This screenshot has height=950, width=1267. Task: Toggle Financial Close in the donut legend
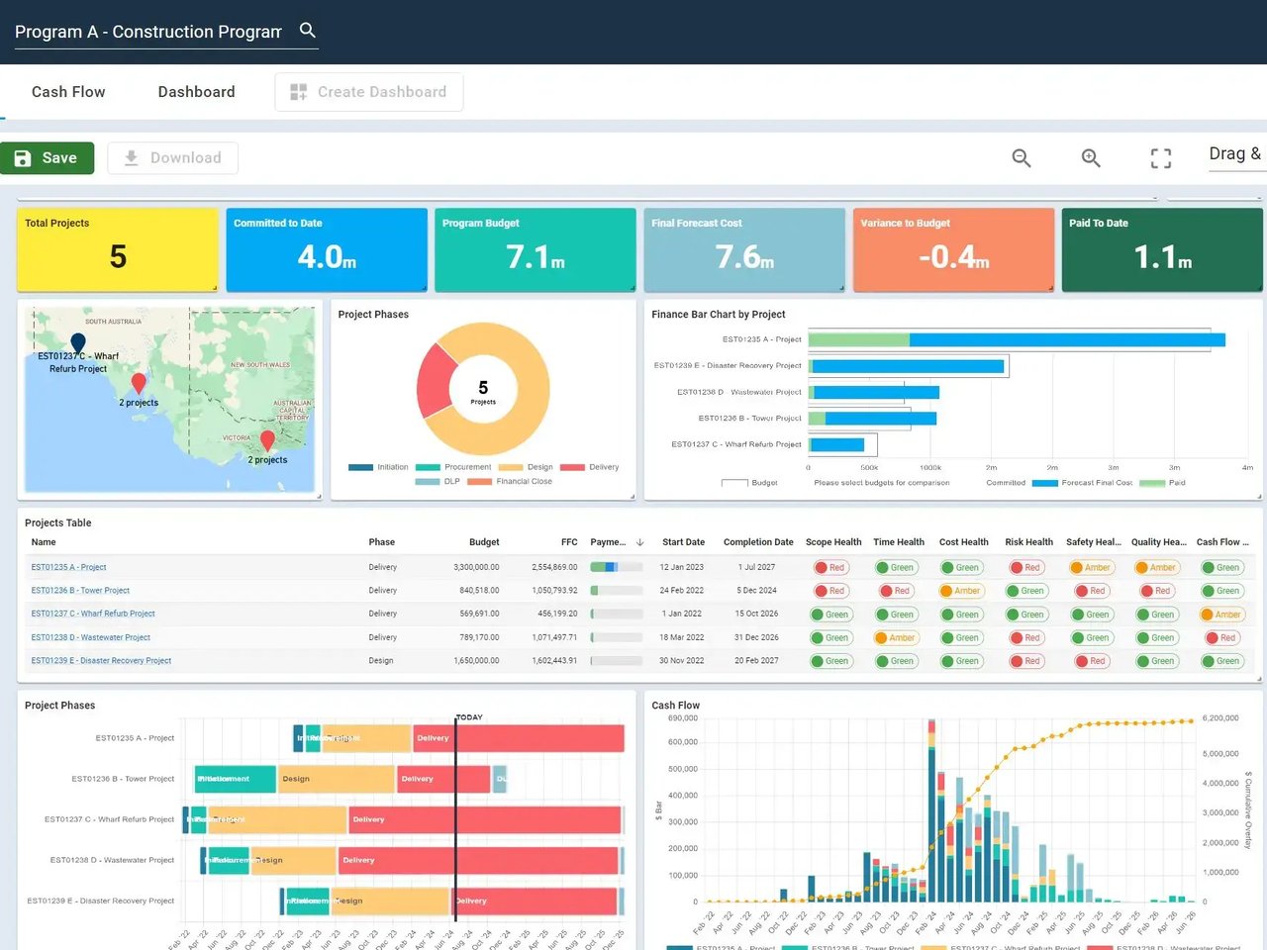(510, 482)
